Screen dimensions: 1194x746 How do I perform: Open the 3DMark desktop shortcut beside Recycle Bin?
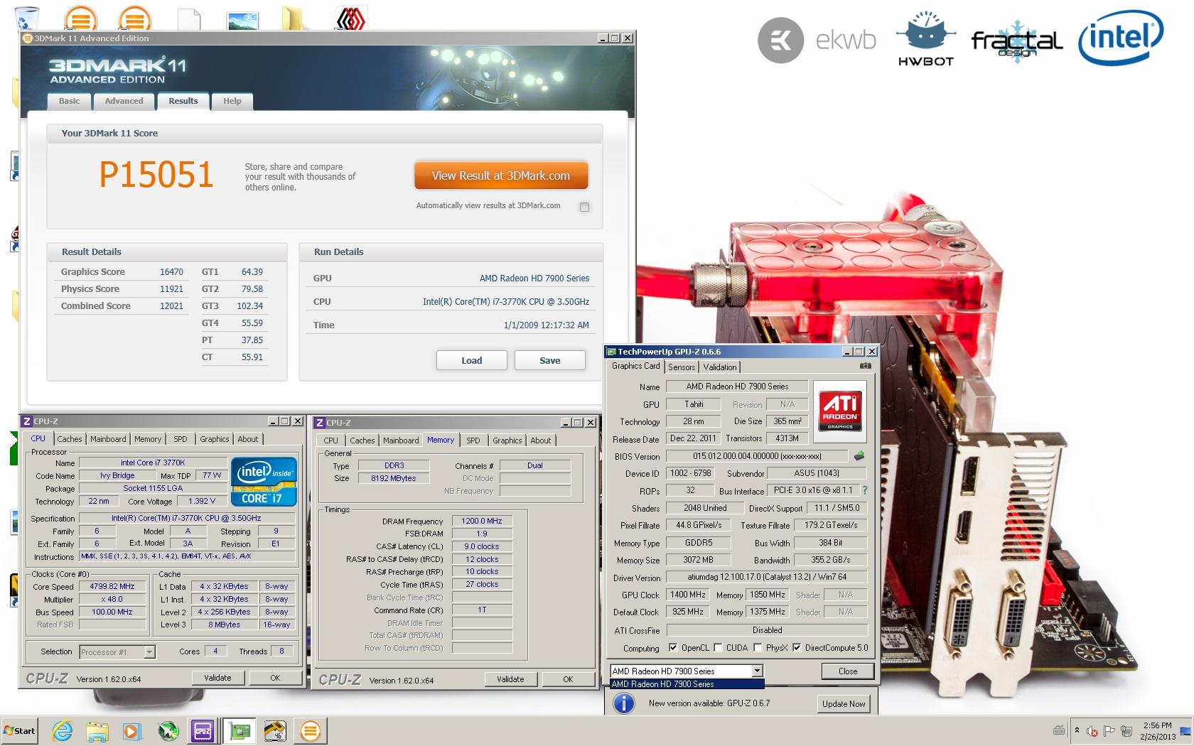pyautogui.click(x=80, y=17)
